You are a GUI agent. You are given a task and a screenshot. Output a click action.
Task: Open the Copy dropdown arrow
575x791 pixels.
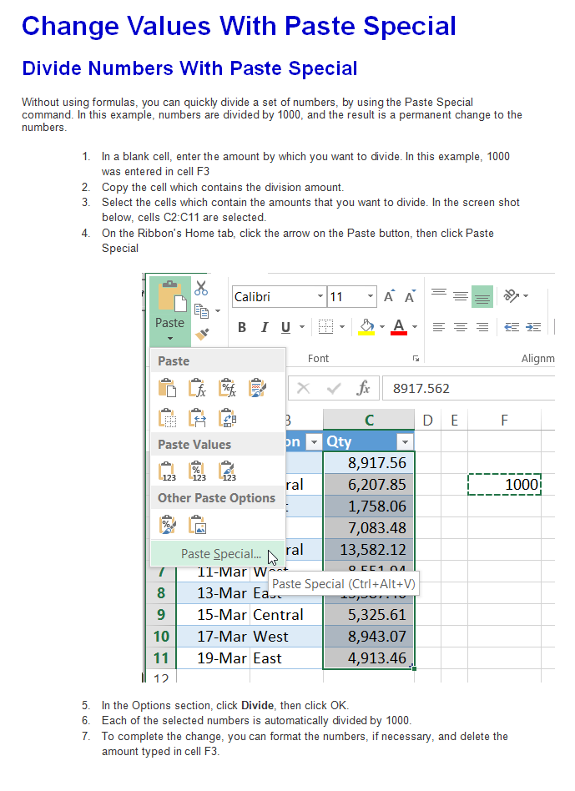pyautogui.click(x=218, y=310)
